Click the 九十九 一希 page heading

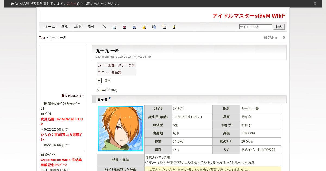point(107,51)
